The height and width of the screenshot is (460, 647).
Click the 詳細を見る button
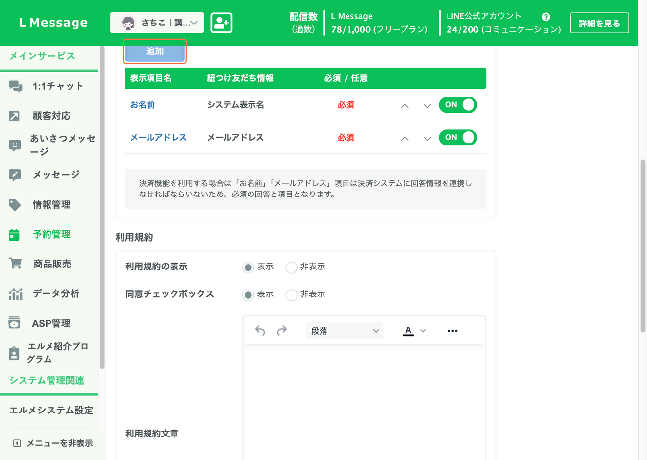coord(599,23)
